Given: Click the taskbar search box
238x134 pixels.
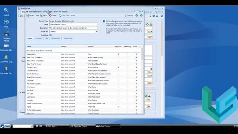Looking at the screenshot, I should tap(23, 126).
